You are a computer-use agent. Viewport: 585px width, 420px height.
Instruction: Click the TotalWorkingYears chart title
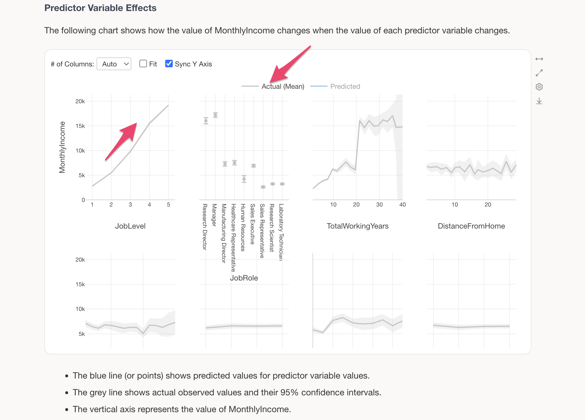(357, 226)
